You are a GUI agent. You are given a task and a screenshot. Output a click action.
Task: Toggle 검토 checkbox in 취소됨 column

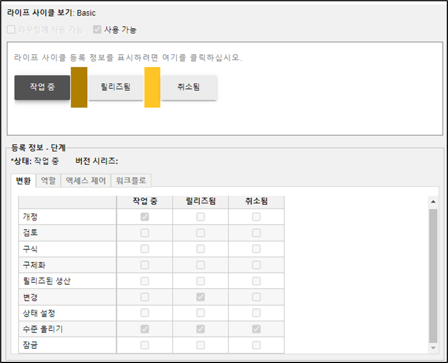[x=257, y=233]
